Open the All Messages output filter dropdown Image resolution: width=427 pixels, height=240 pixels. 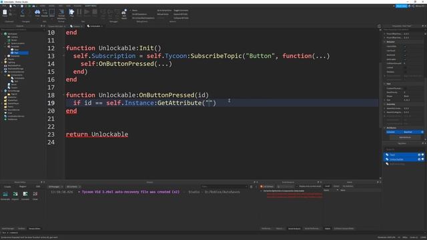[55, 187]
